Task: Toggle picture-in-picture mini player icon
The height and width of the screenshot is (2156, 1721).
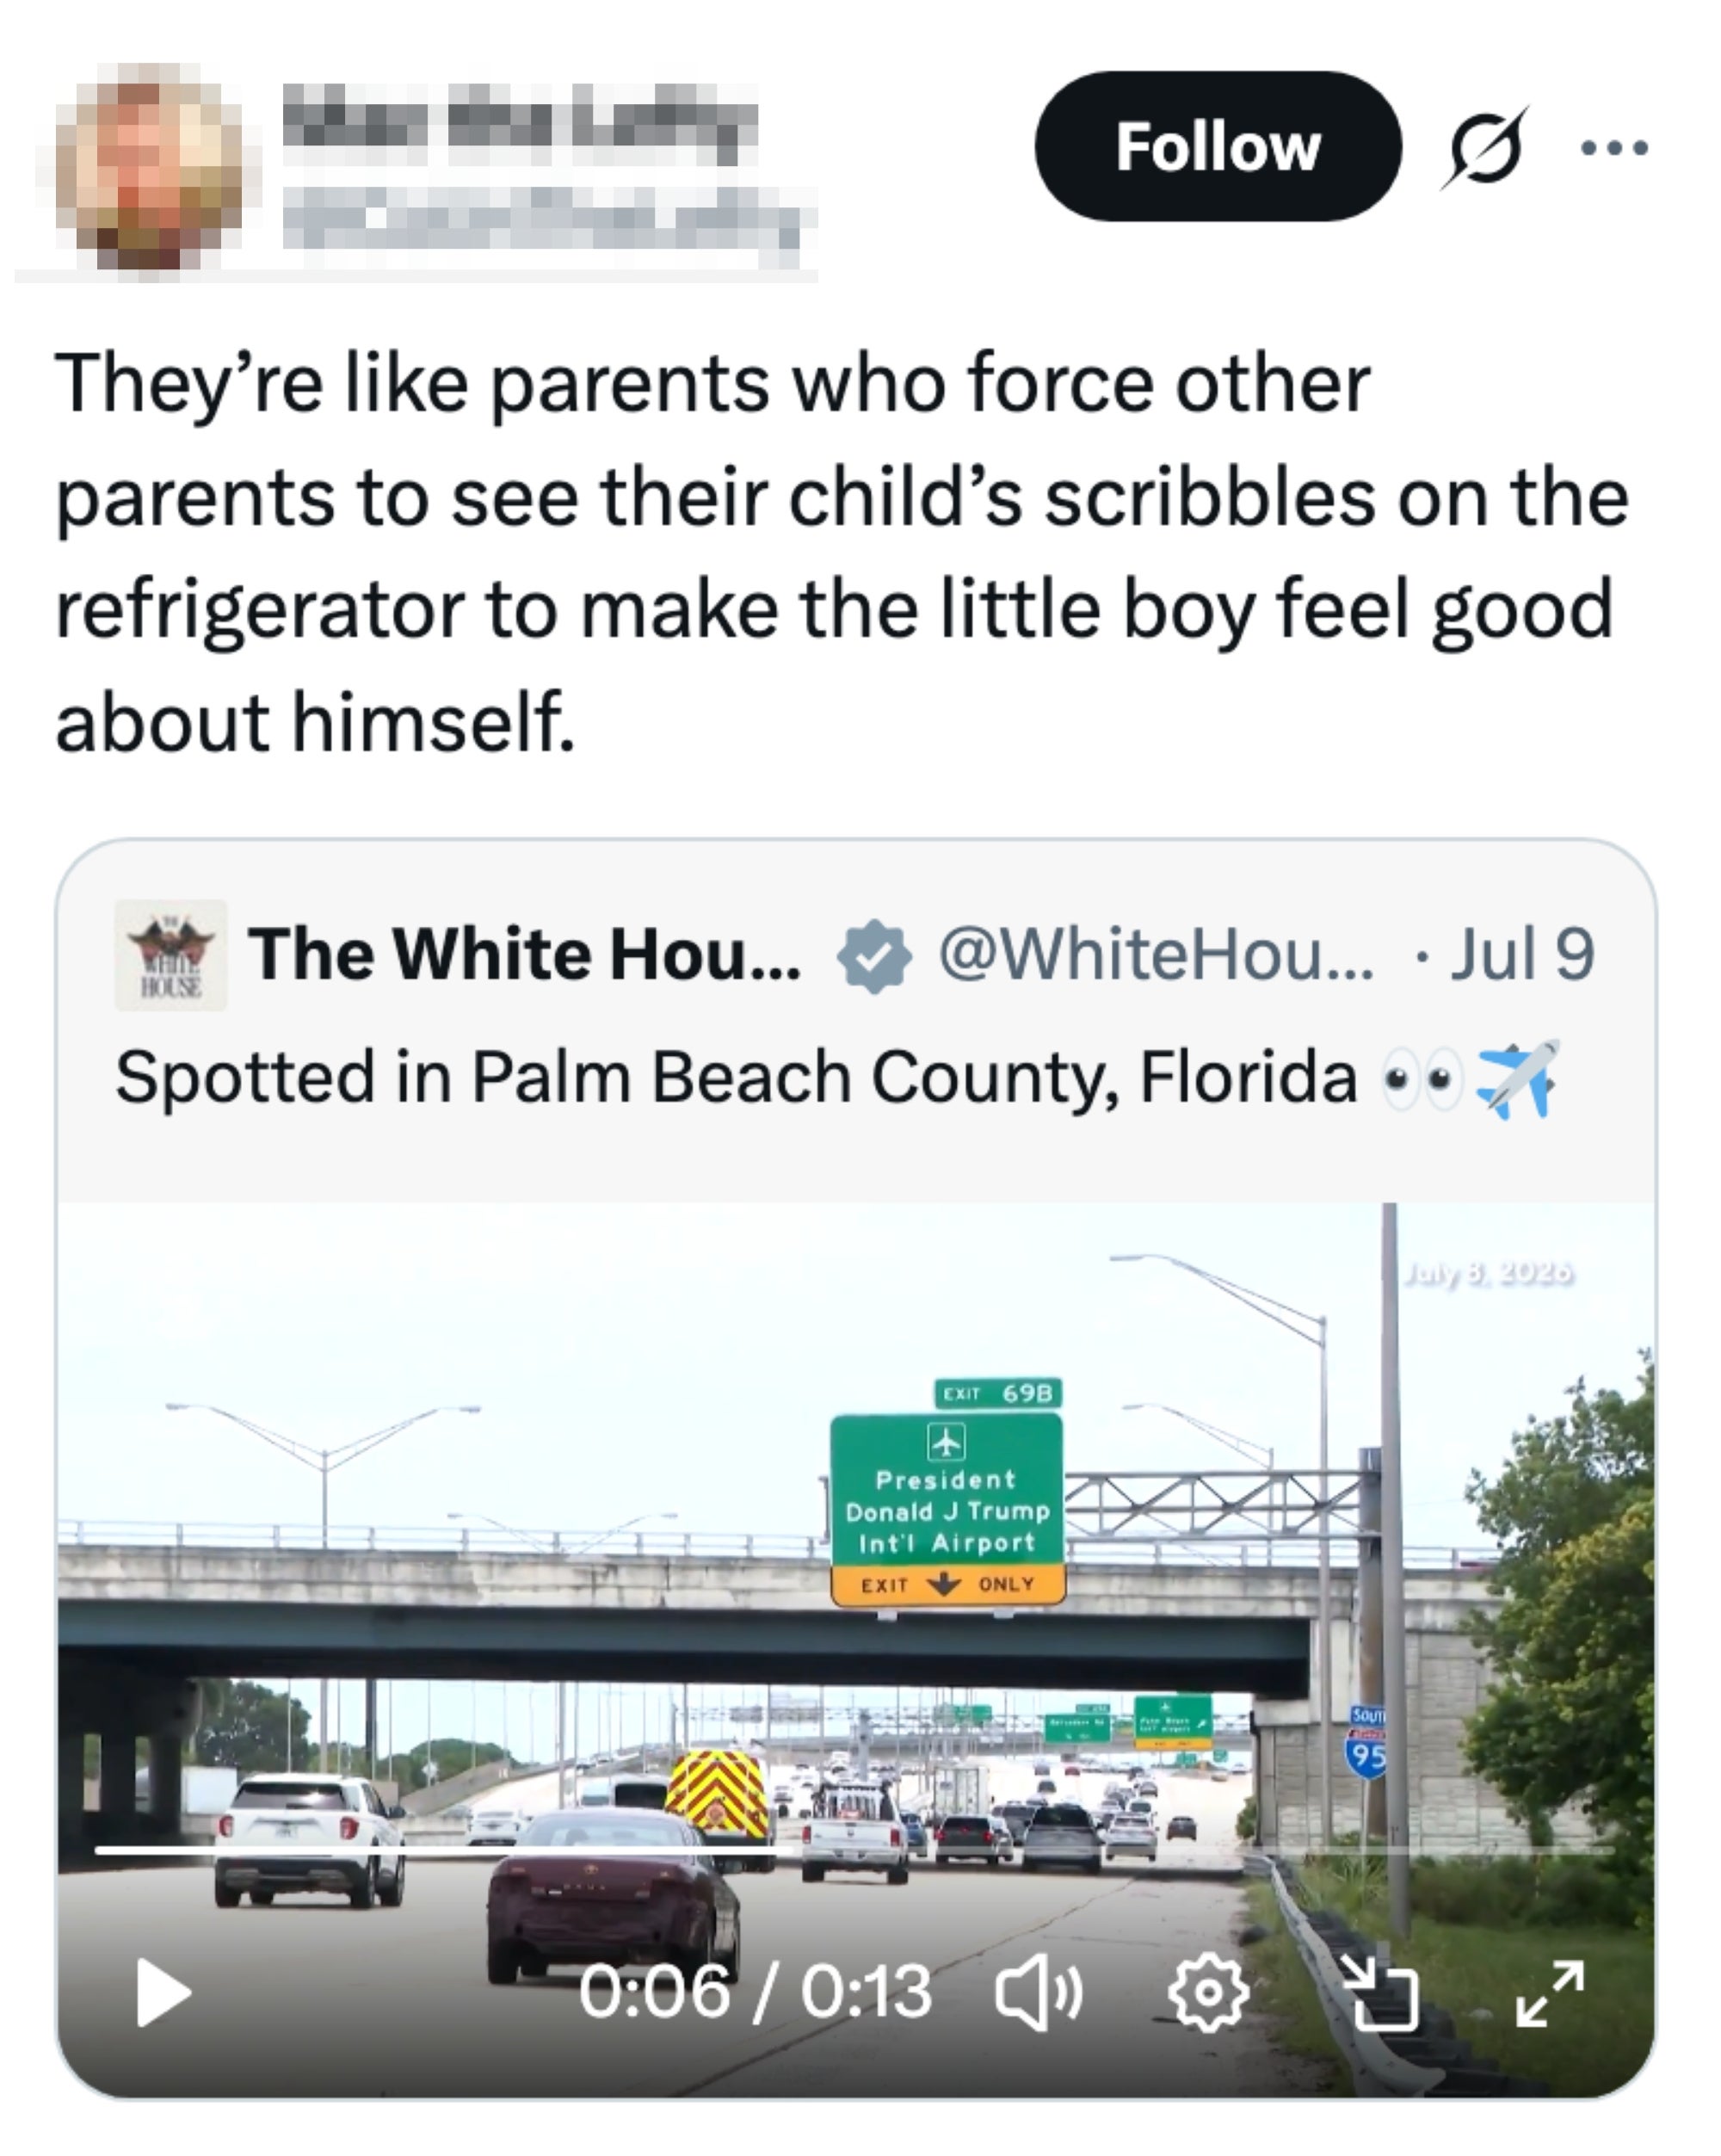Action: coord(1379,1993)
